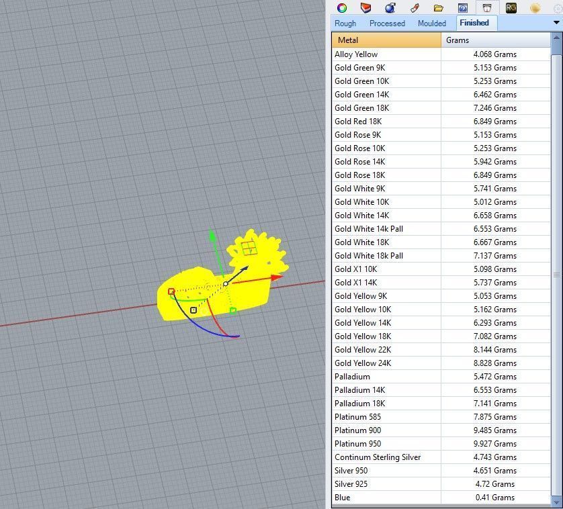
Task: Click the red gumball scale handle square
Action: (x=171, y=291)
